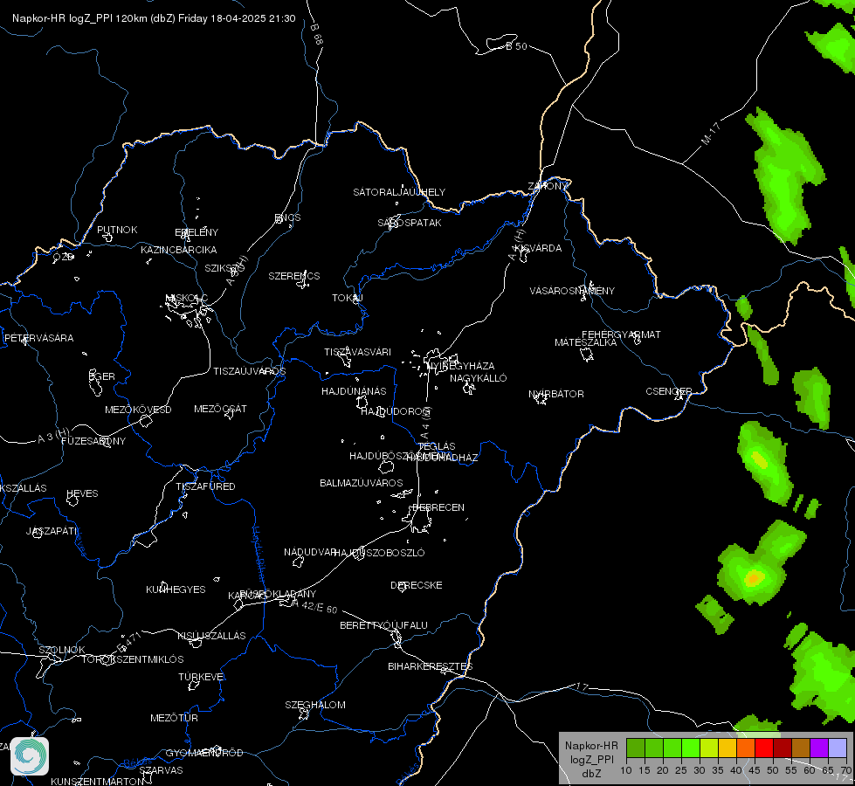Select the SZOLNOK city label
The height and width of the screenshot is (786, 855).
(x=62, y=650)
